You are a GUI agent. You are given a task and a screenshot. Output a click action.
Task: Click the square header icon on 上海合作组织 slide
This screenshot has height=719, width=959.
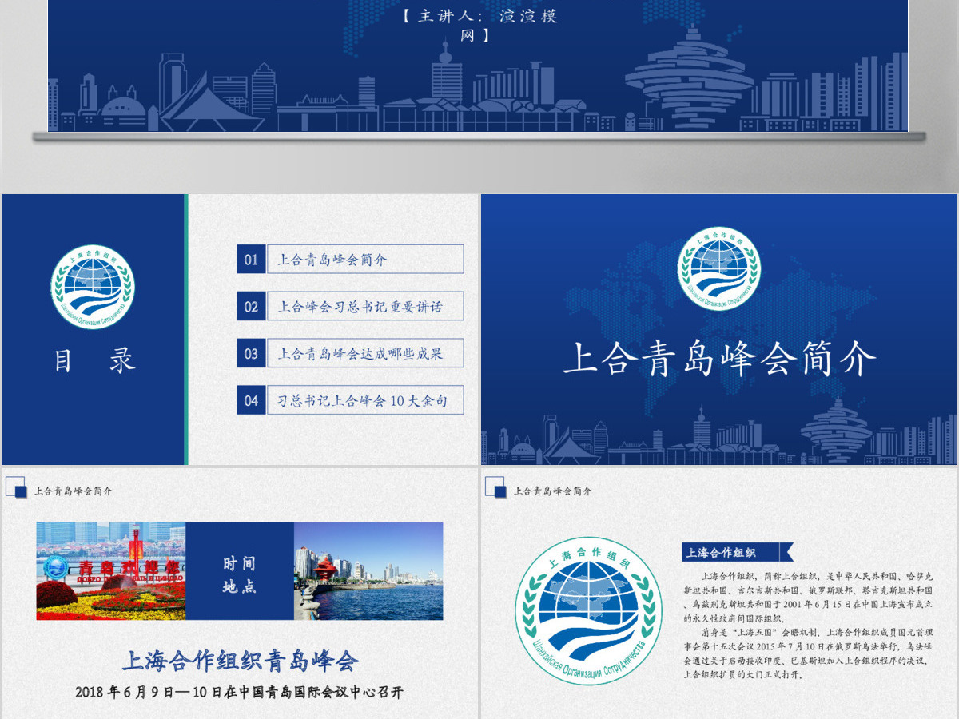495,487
